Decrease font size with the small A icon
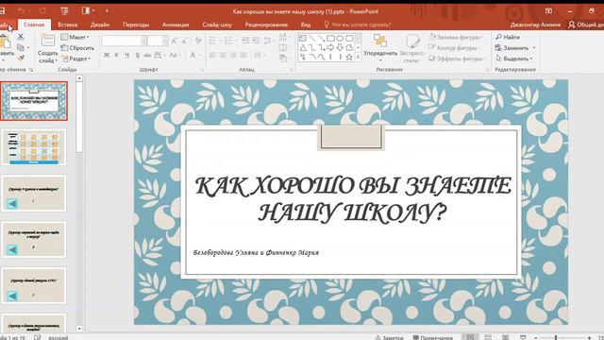Screen dimensions: 604x340 [x=185, y=41]
